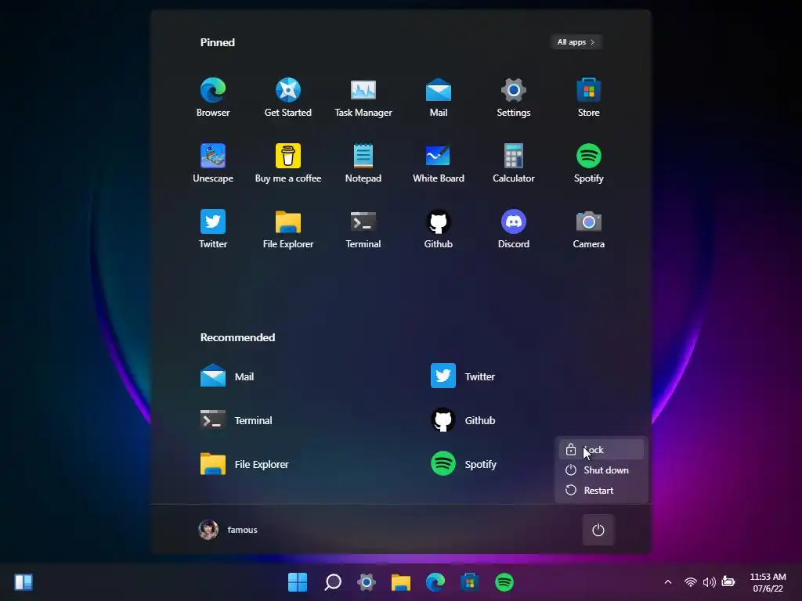Launch the White Board app
Screen dimensions: 802x601
439,163
